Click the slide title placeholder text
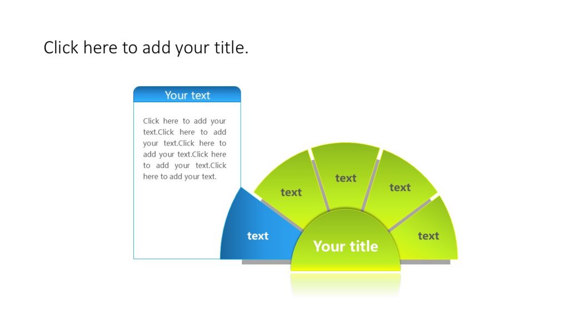 (x=146, y=48)
